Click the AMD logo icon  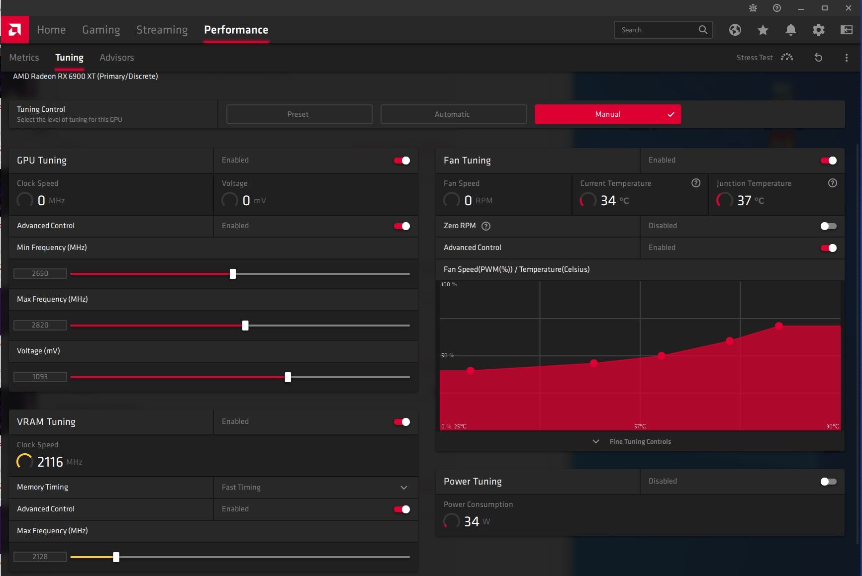tap(15, 30)
